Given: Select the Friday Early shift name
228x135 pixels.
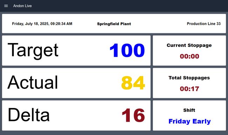Looking at the screenshot, I should click(x=189, y=121).
